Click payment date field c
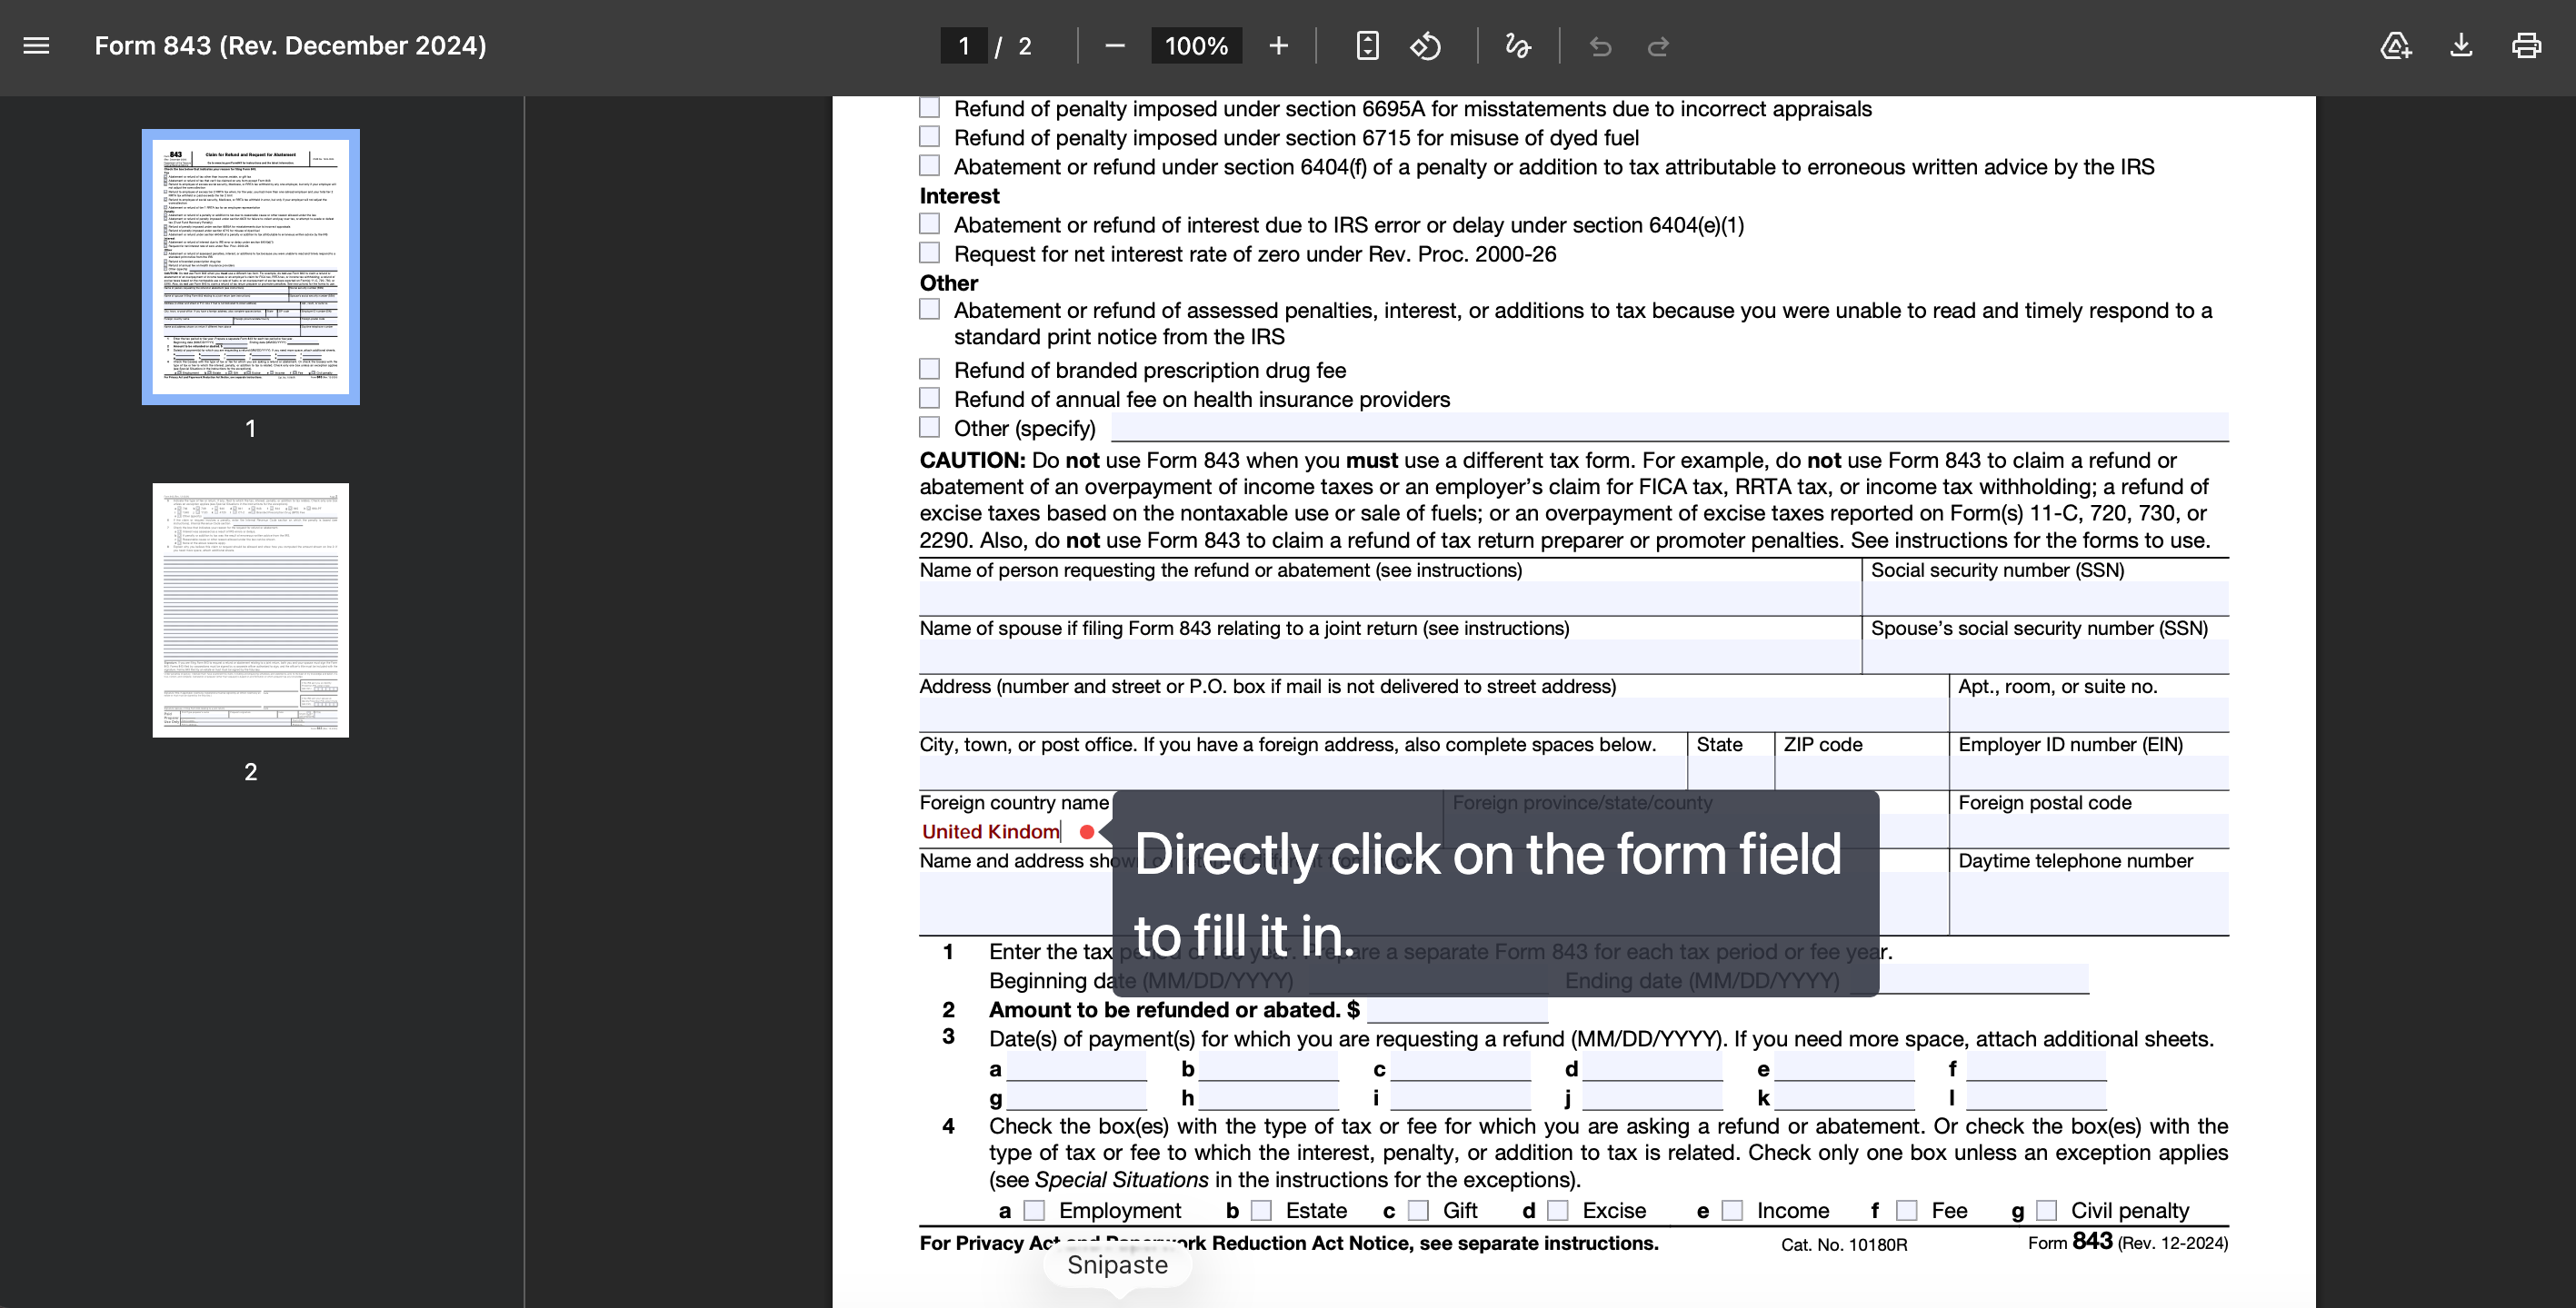 1460,1067
